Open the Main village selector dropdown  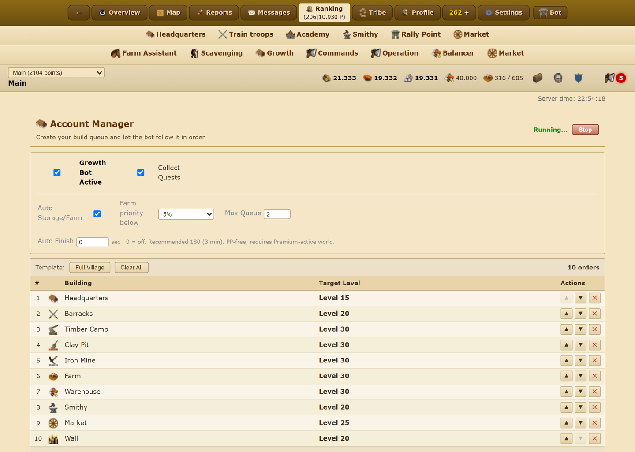click(x=56, y=73)
